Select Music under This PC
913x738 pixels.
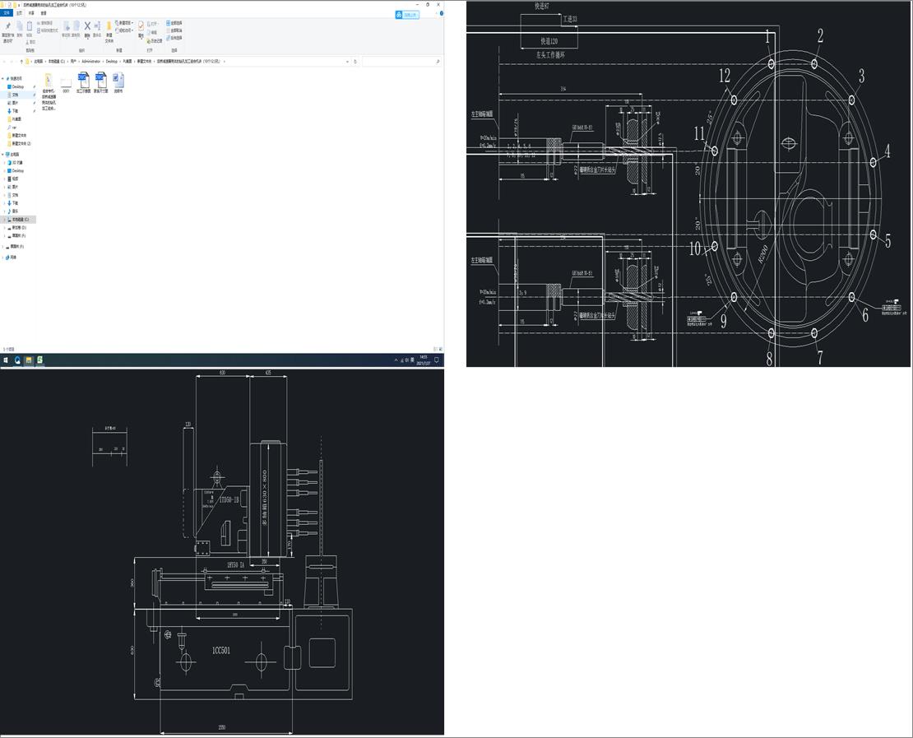coord(15,211)
